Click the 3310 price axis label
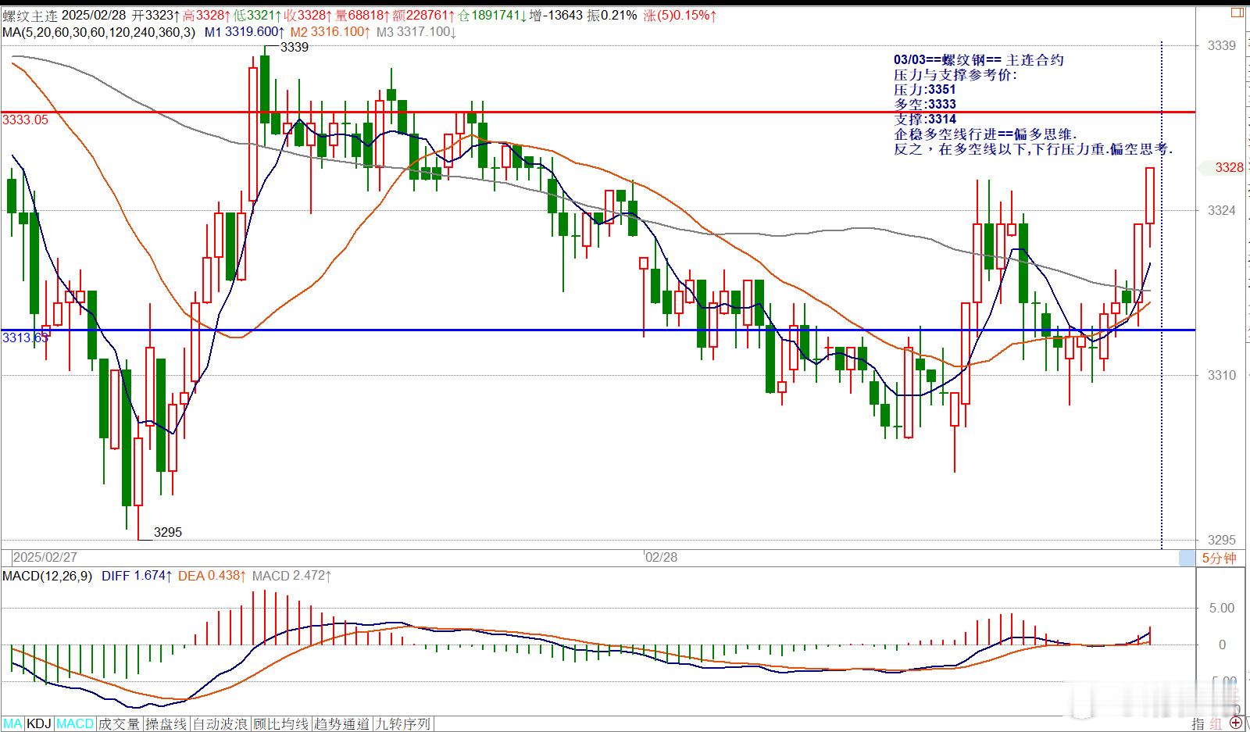Image resolution: width=1250 pixels, height=732 pixels. click(x=1222, y=375)
